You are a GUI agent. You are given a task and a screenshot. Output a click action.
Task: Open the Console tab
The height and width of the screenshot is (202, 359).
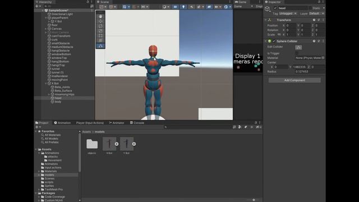[137, 123]
